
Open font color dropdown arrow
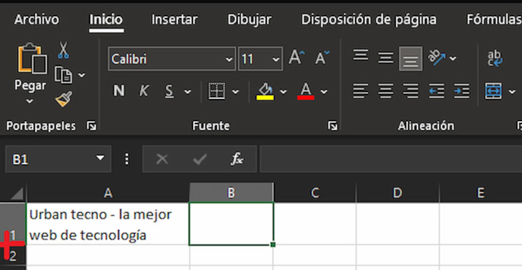[x=324, y=91]
